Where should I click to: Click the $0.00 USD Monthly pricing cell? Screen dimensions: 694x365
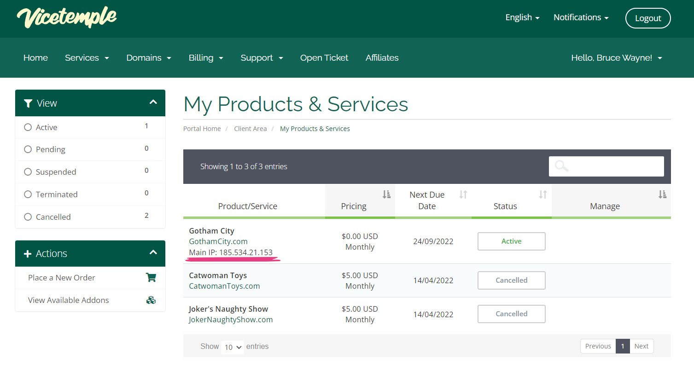(360, 242)
